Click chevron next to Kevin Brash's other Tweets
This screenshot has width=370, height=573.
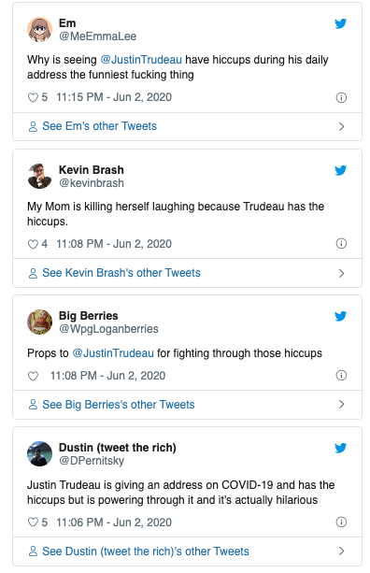pos(342,273)
